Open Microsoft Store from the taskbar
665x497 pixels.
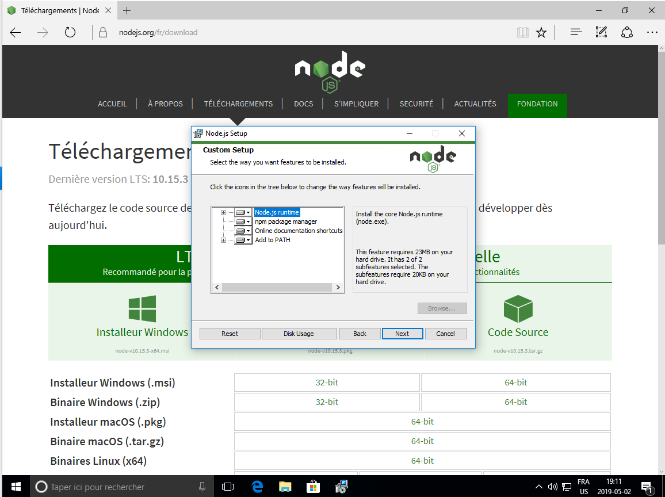(312, 487)
